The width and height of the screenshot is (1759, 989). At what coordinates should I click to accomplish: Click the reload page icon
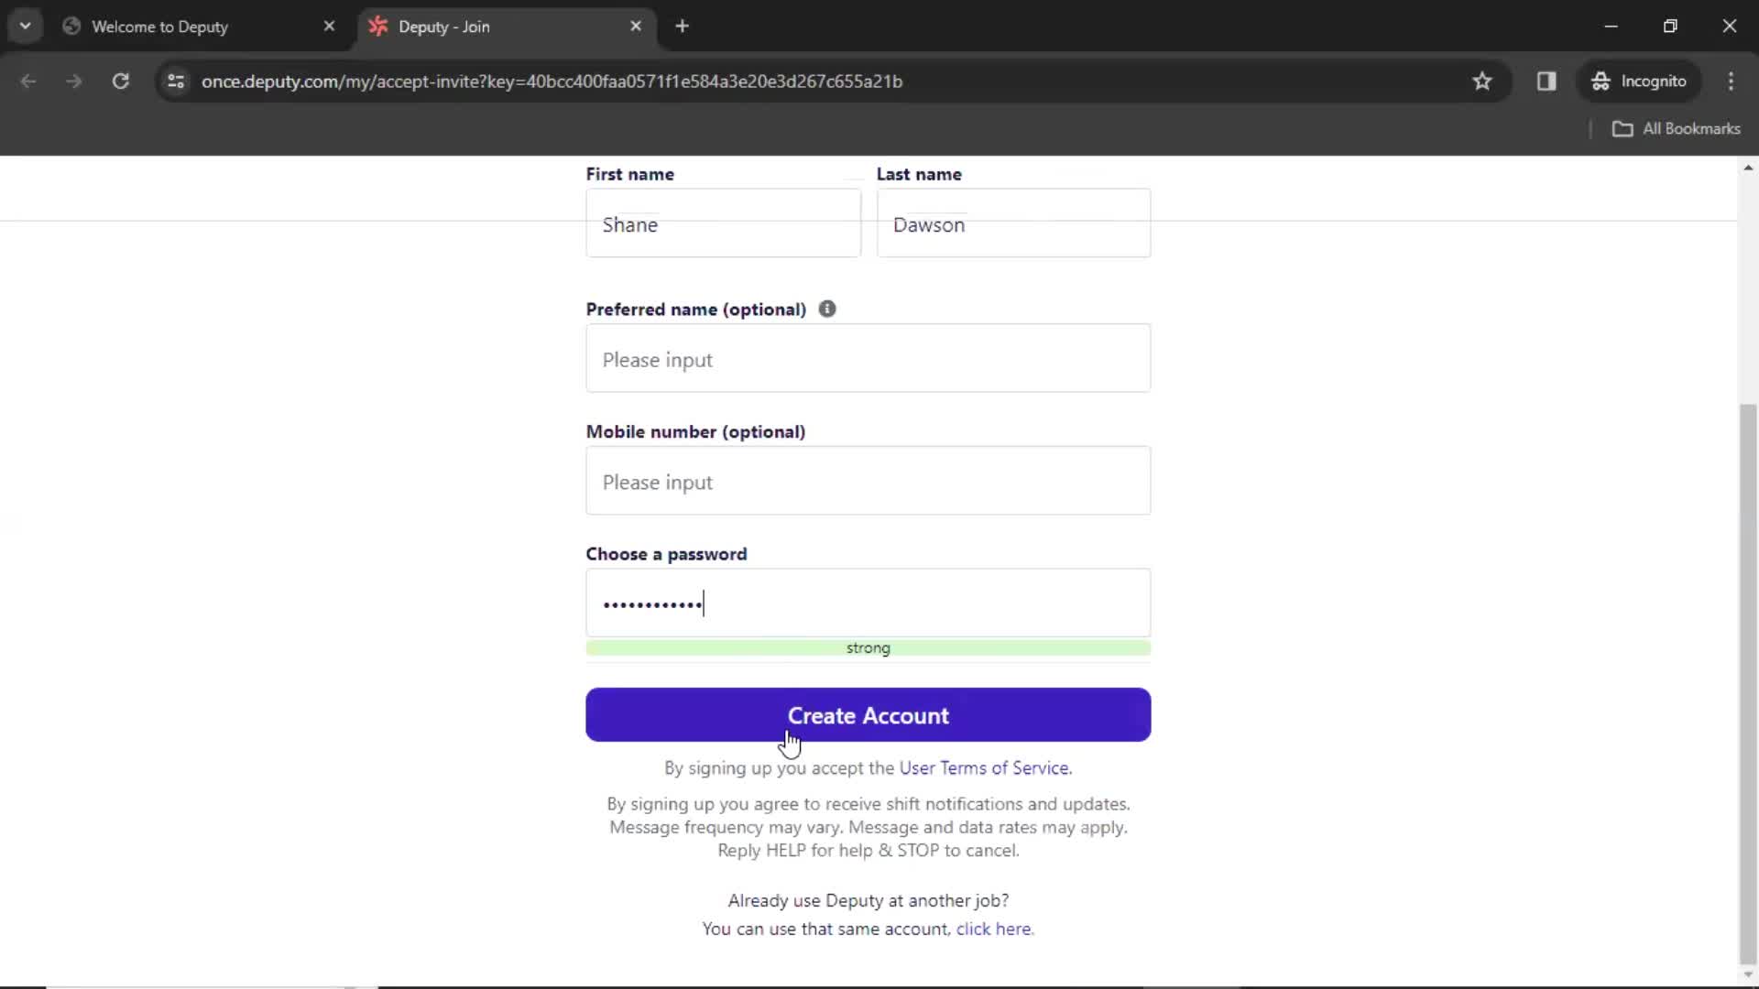click(121, 81)
